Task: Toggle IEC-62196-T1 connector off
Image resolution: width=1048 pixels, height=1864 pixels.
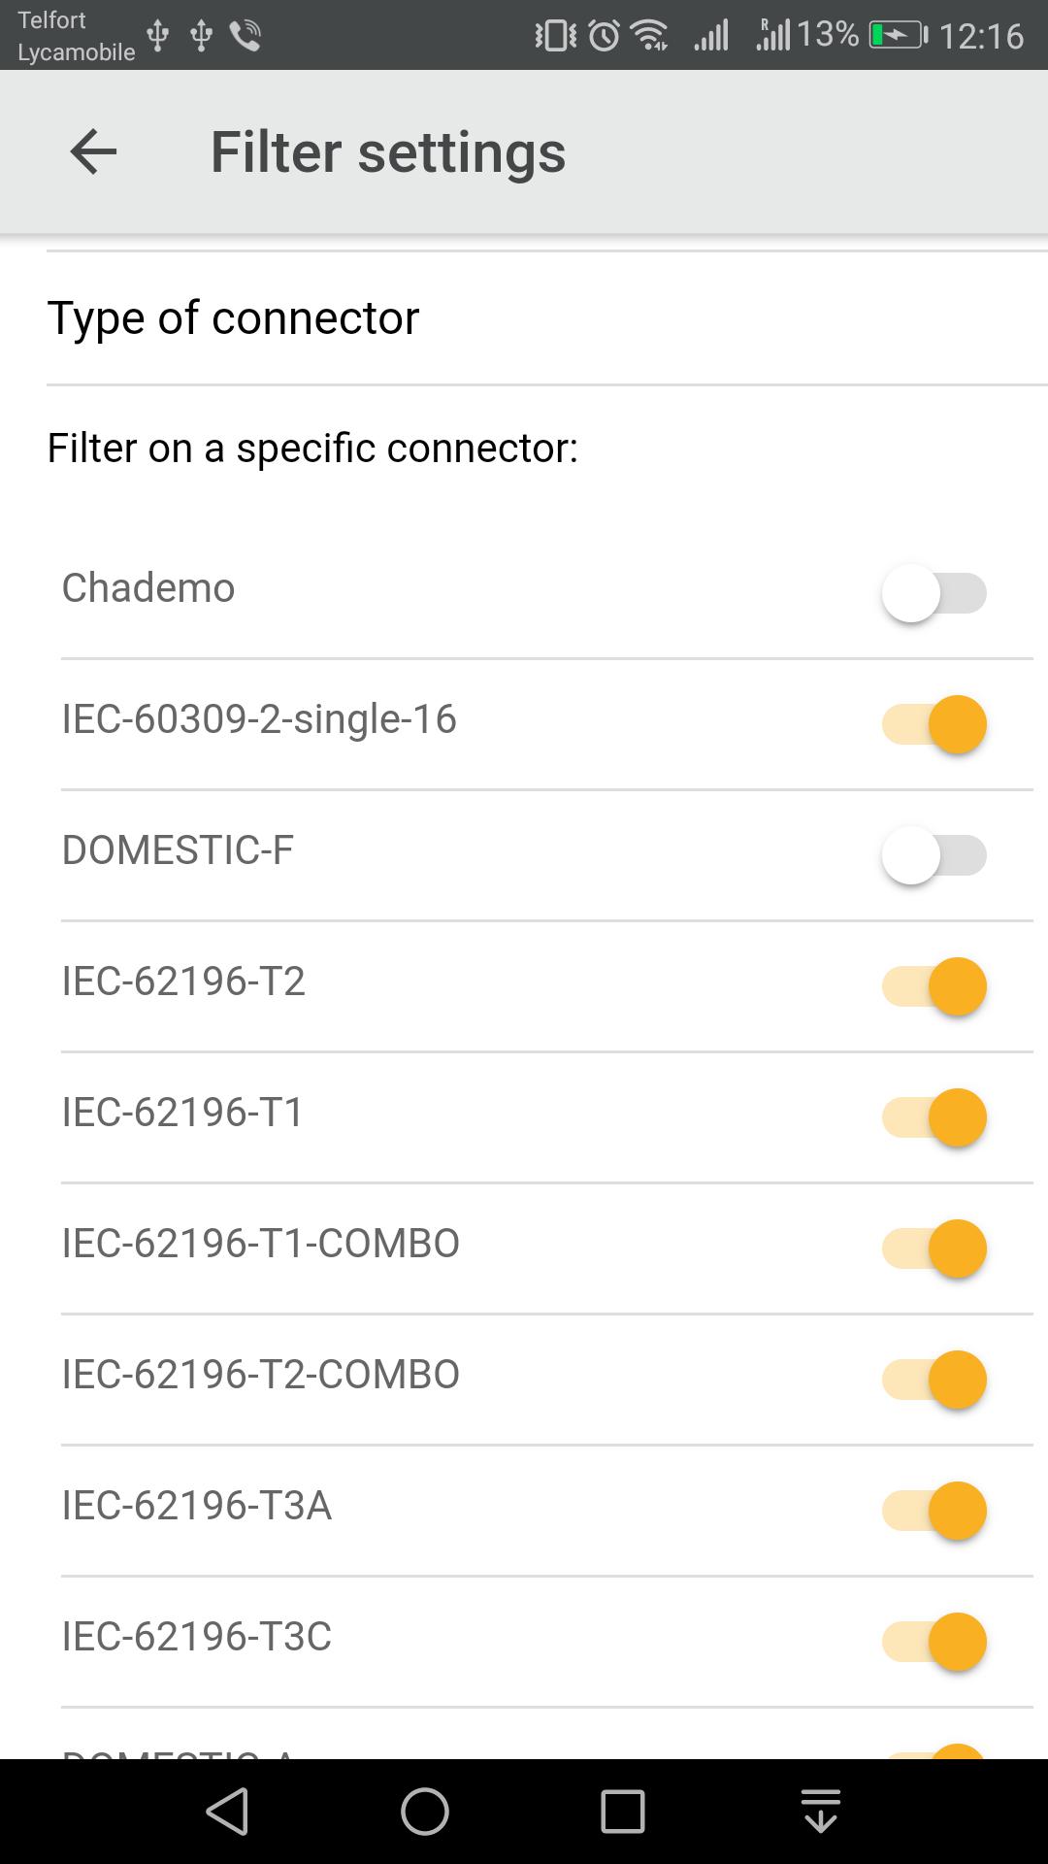Action: point(933,1117)
